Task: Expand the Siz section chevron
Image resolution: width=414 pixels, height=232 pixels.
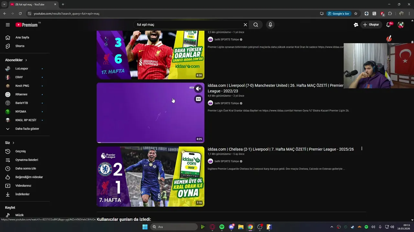Action: pyautogui.click(x=13, y=143)
